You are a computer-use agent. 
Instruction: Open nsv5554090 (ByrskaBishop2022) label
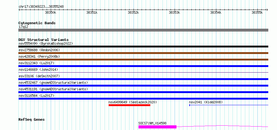coord(46,43)
